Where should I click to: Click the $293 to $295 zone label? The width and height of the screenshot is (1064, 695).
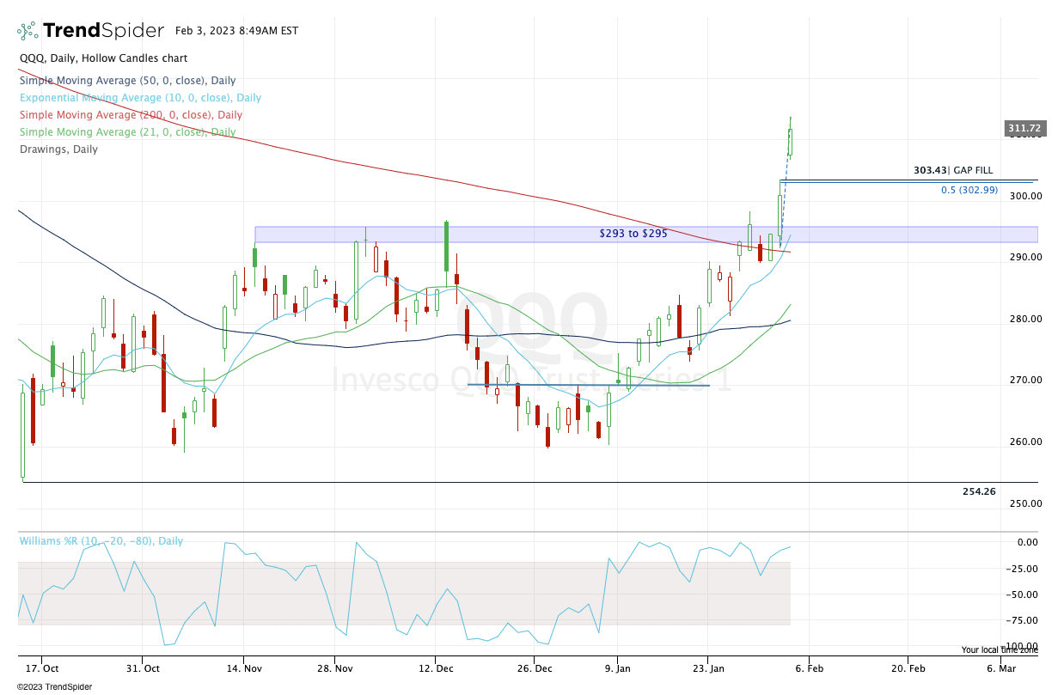pyautogui.click(x=633, y=234)
